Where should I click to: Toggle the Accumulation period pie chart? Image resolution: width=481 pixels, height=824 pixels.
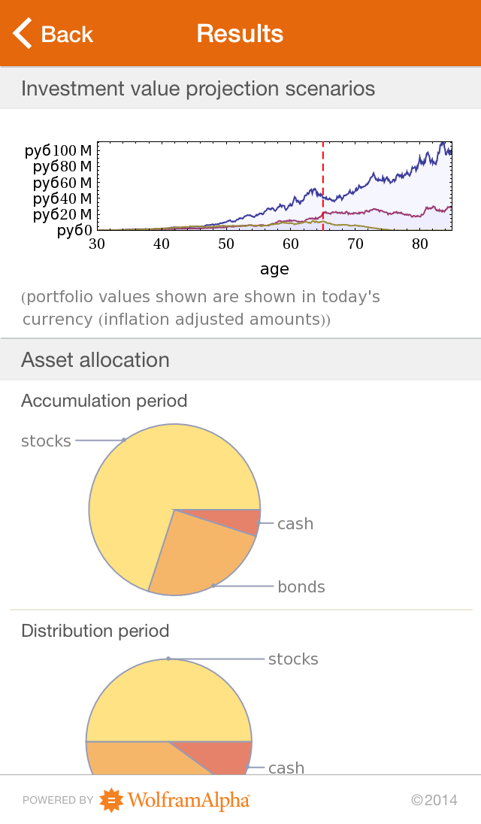pyautogui.click(x=174, y=510)
